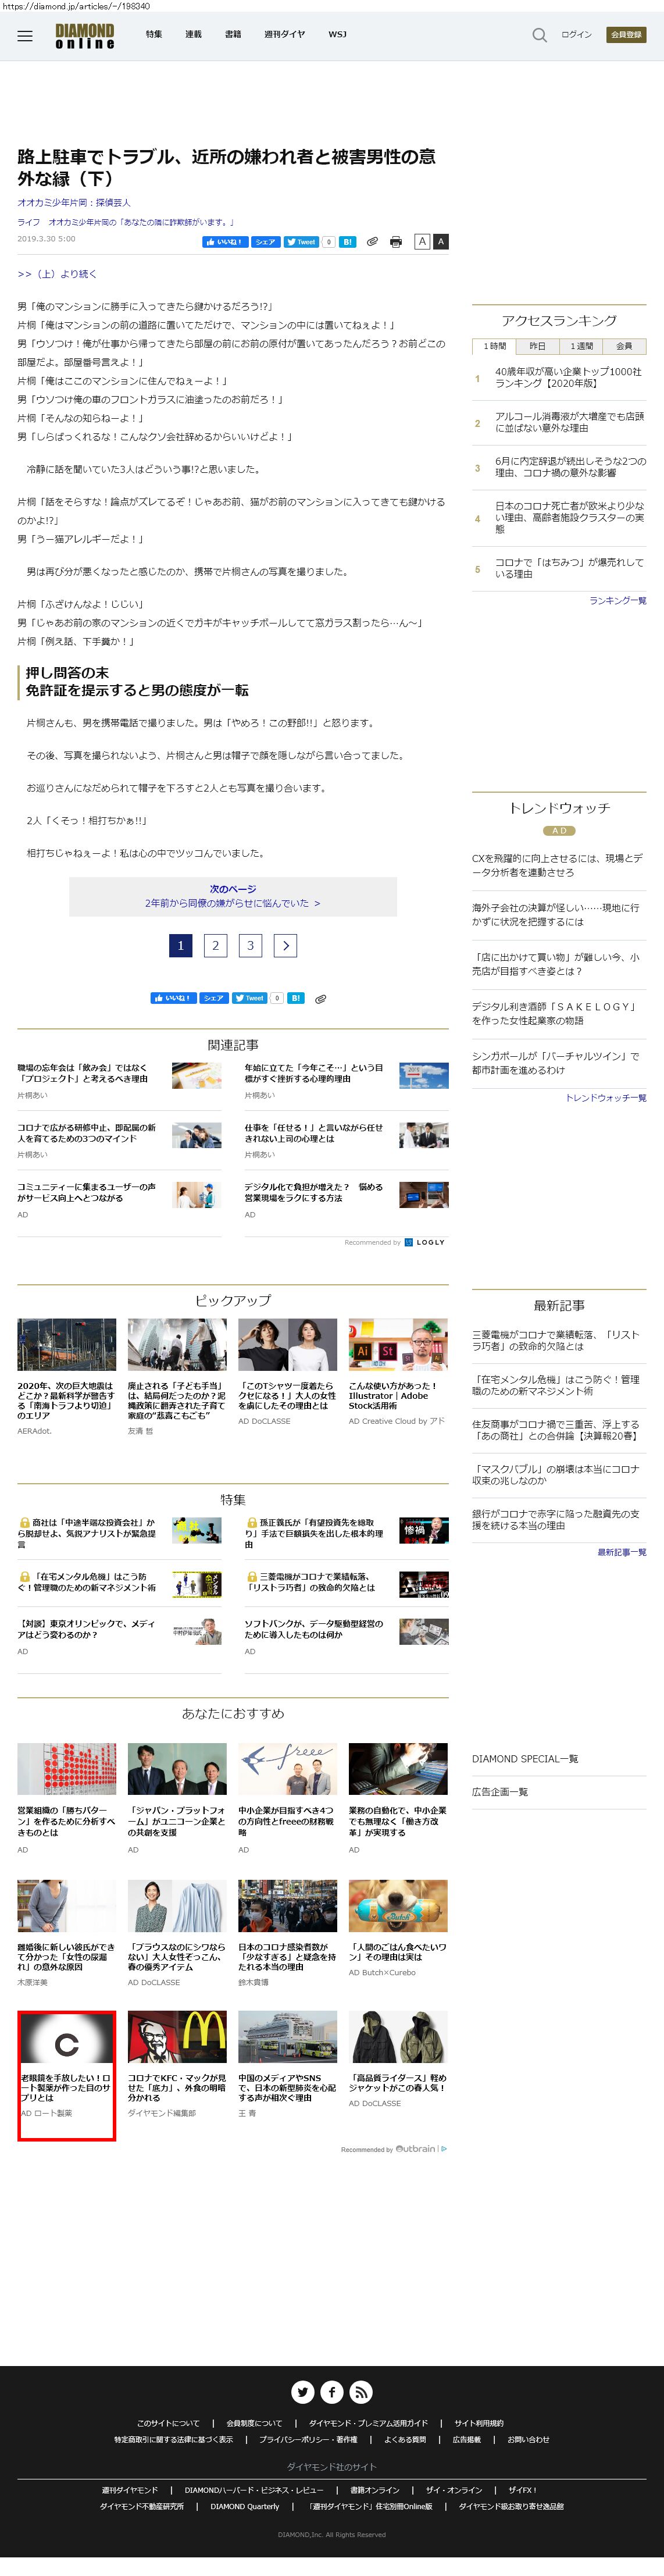Open 連載 in the top navigation

193,34
